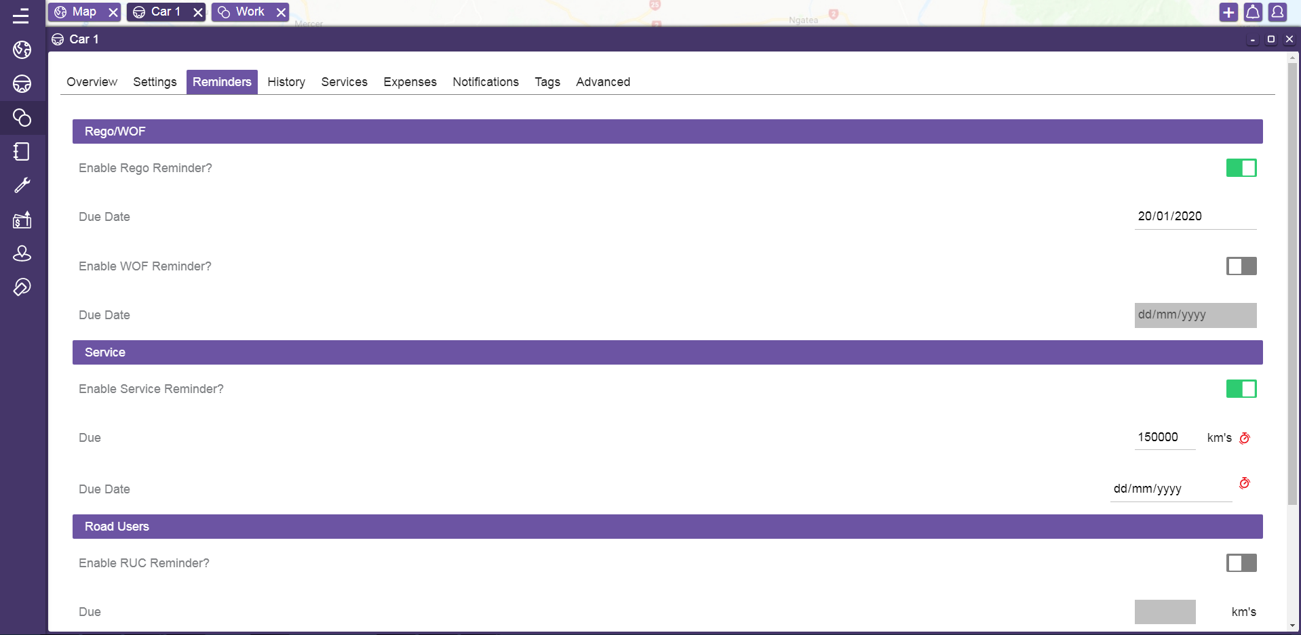Toggle Enable RUC Reminder switch

click(1241, 563)
